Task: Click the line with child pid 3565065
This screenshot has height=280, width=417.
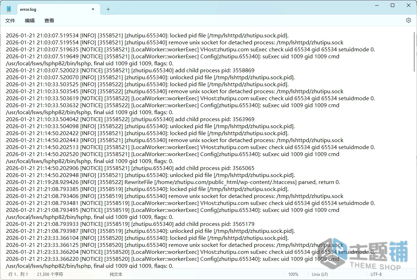Action: pos(130,168)
